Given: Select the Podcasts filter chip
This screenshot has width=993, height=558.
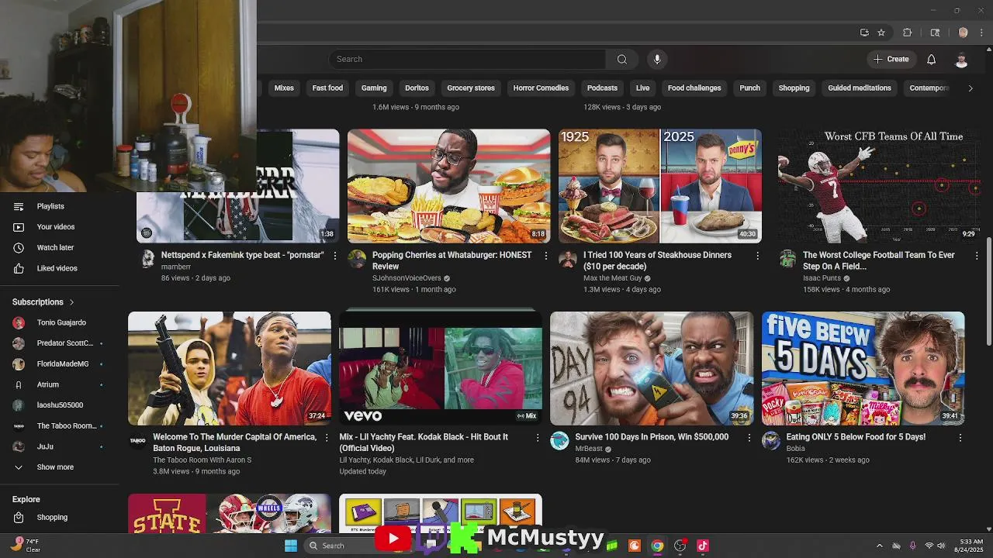Looking at the screenshot, I should [602, 88].
